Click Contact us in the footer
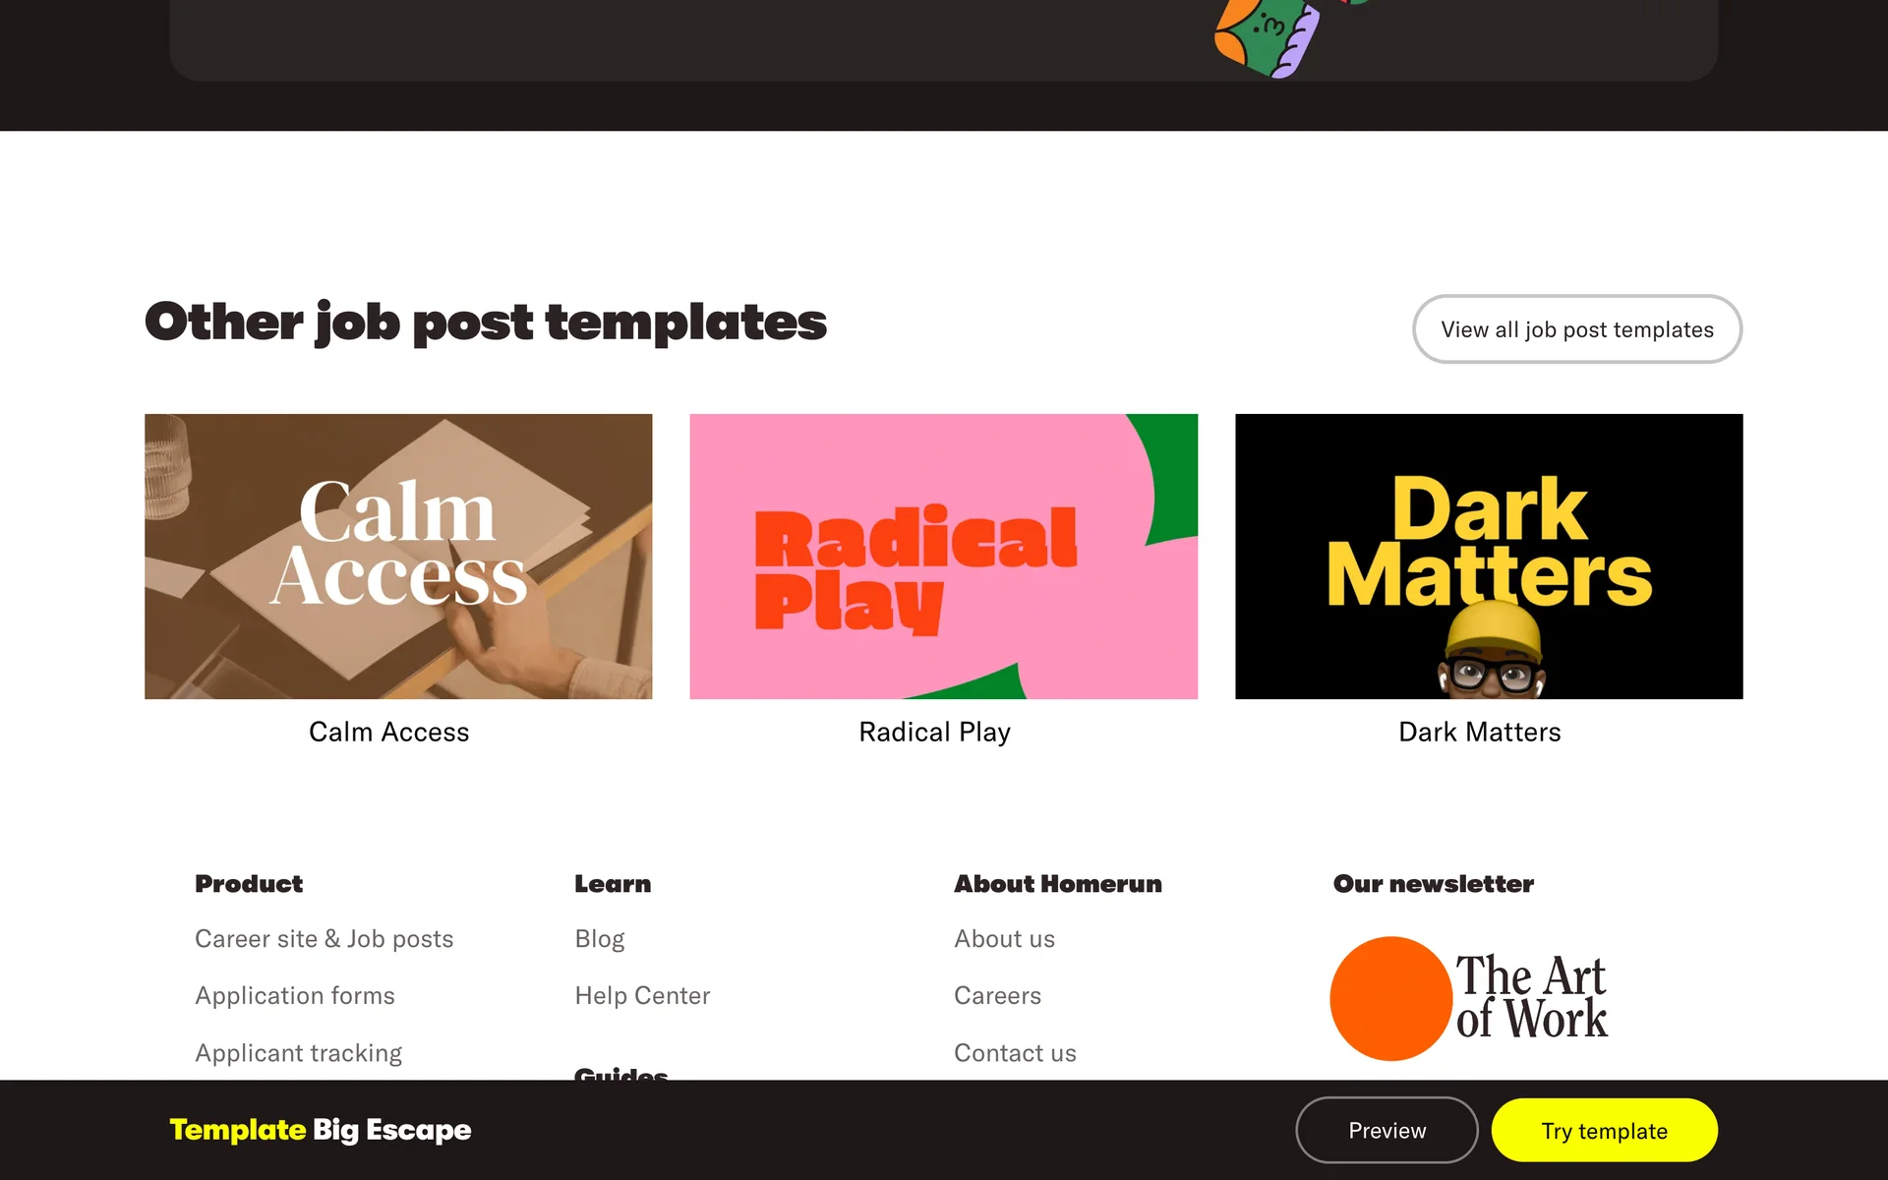This screenshot has height=1180, width=1888. click(1015, 1053)
